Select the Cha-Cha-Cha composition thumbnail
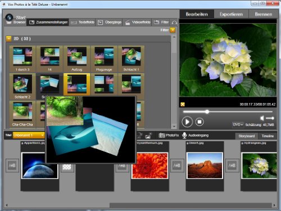 point(22,114)
